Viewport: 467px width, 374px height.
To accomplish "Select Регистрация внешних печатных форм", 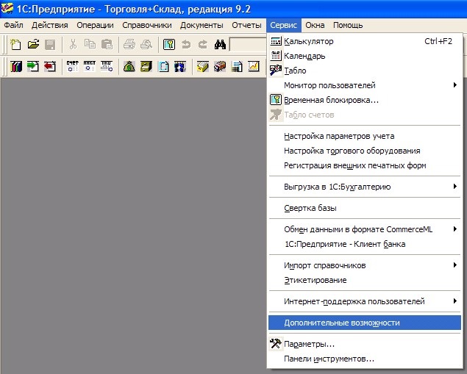I will tap(365, 165).
